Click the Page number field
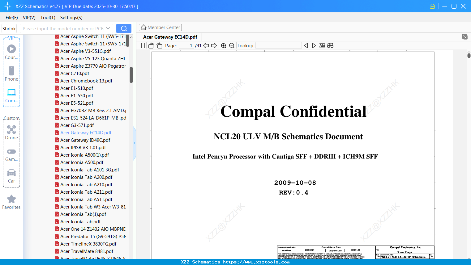This screenshot has height=265, width=471. pyautogui.click(x=186, y=46)
